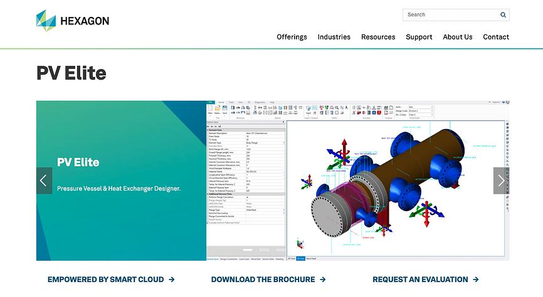Open the Support menu
The height and width of the screenshot is (297, 543).
[419, 37]
